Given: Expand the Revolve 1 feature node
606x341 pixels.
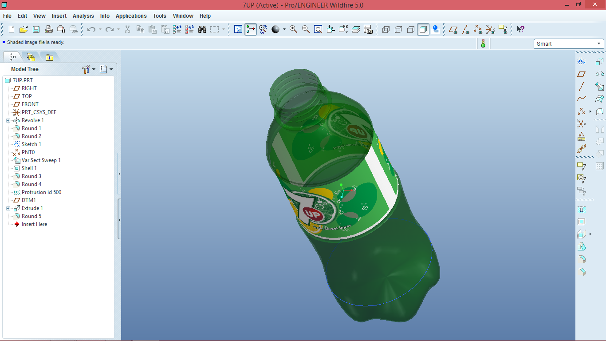Looking at the screenshot, I should point(8,120).
